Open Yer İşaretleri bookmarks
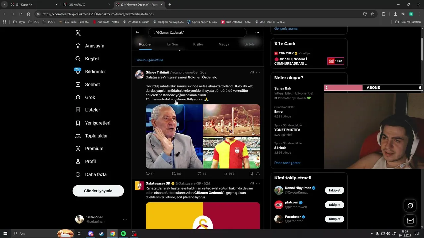This screenshot has height=238, width=424. click(x=93, y=123)
